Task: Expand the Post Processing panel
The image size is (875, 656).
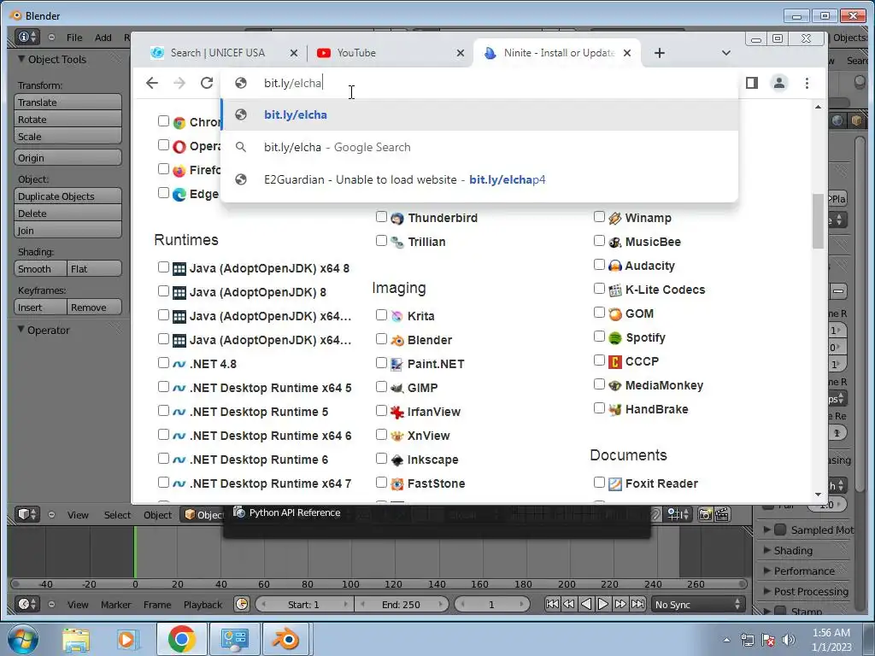Action: tap(766, 591)
